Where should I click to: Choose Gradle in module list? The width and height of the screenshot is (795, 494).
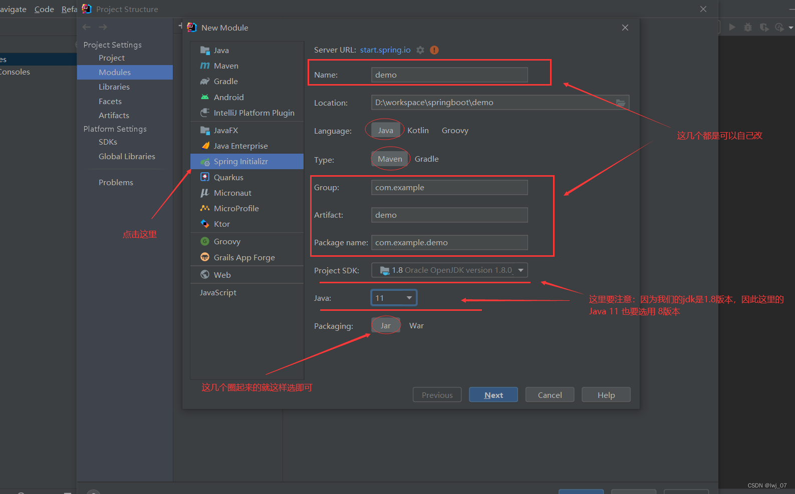pos(247,81)
